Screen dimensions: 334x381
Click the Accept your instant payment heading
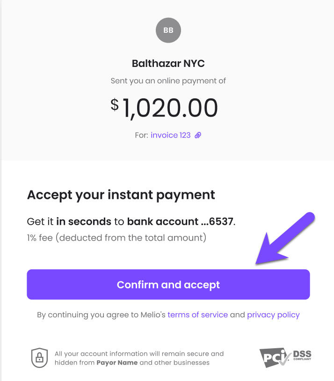(x=121, y=195)
